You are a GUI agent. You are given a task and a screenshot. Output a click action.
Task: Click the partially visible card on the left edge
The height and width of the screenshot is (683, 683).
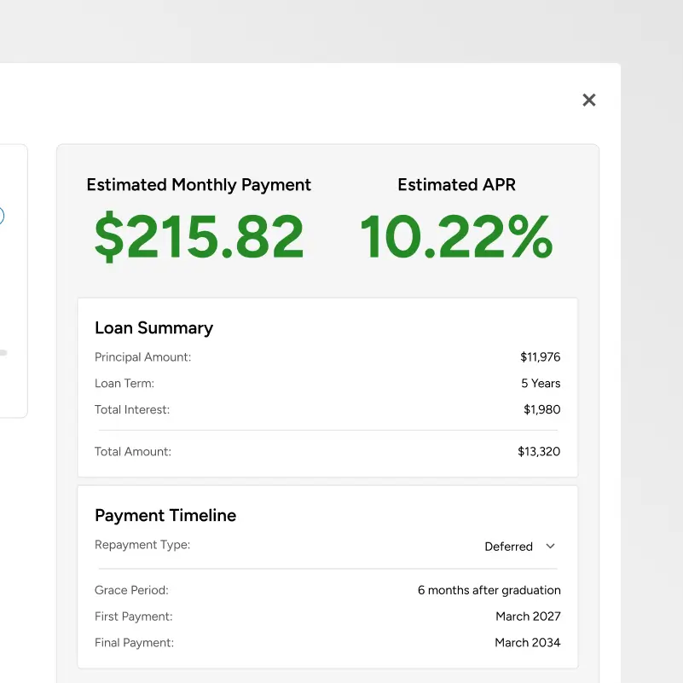point(14,281)
